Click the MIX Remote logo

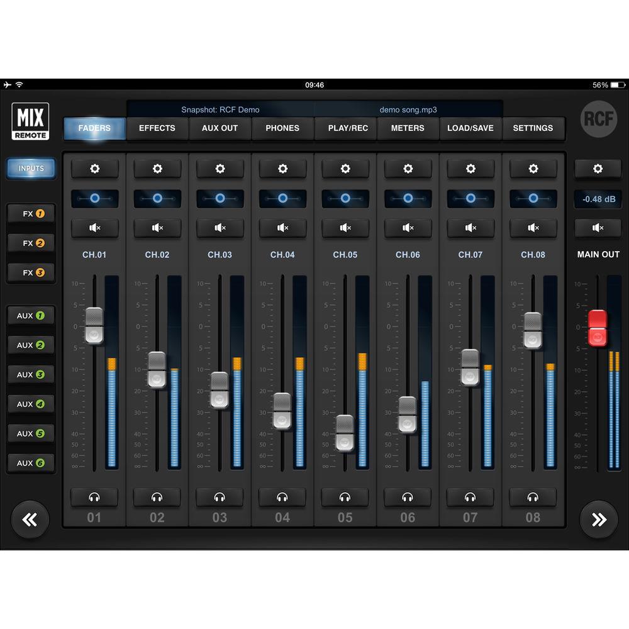point(31,122)
